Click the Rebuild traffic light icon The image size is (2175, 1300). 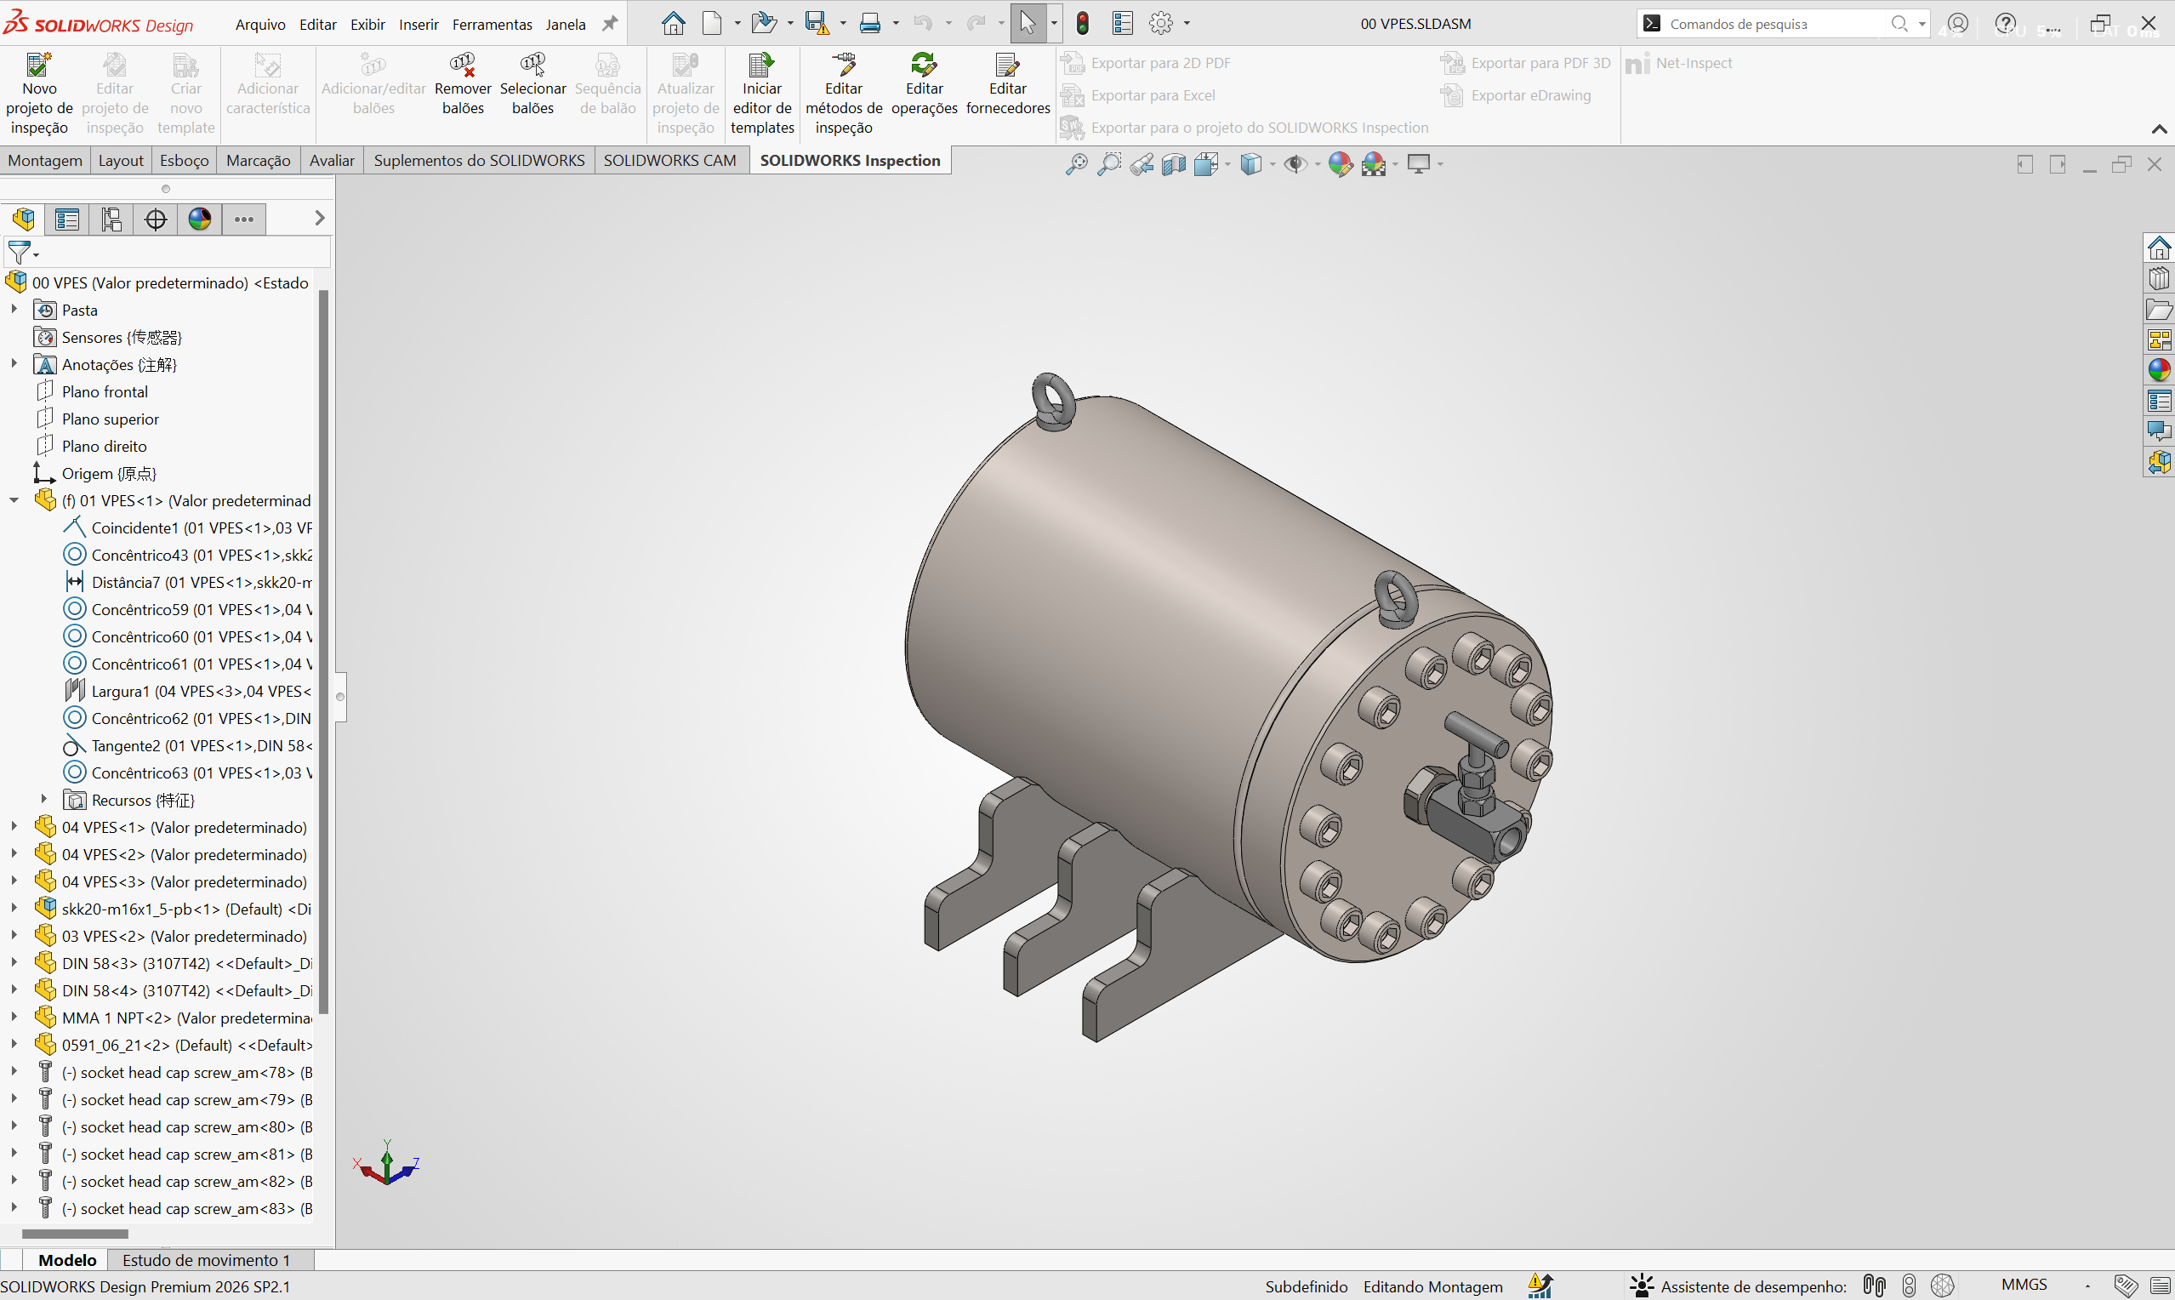(1082, 23)
